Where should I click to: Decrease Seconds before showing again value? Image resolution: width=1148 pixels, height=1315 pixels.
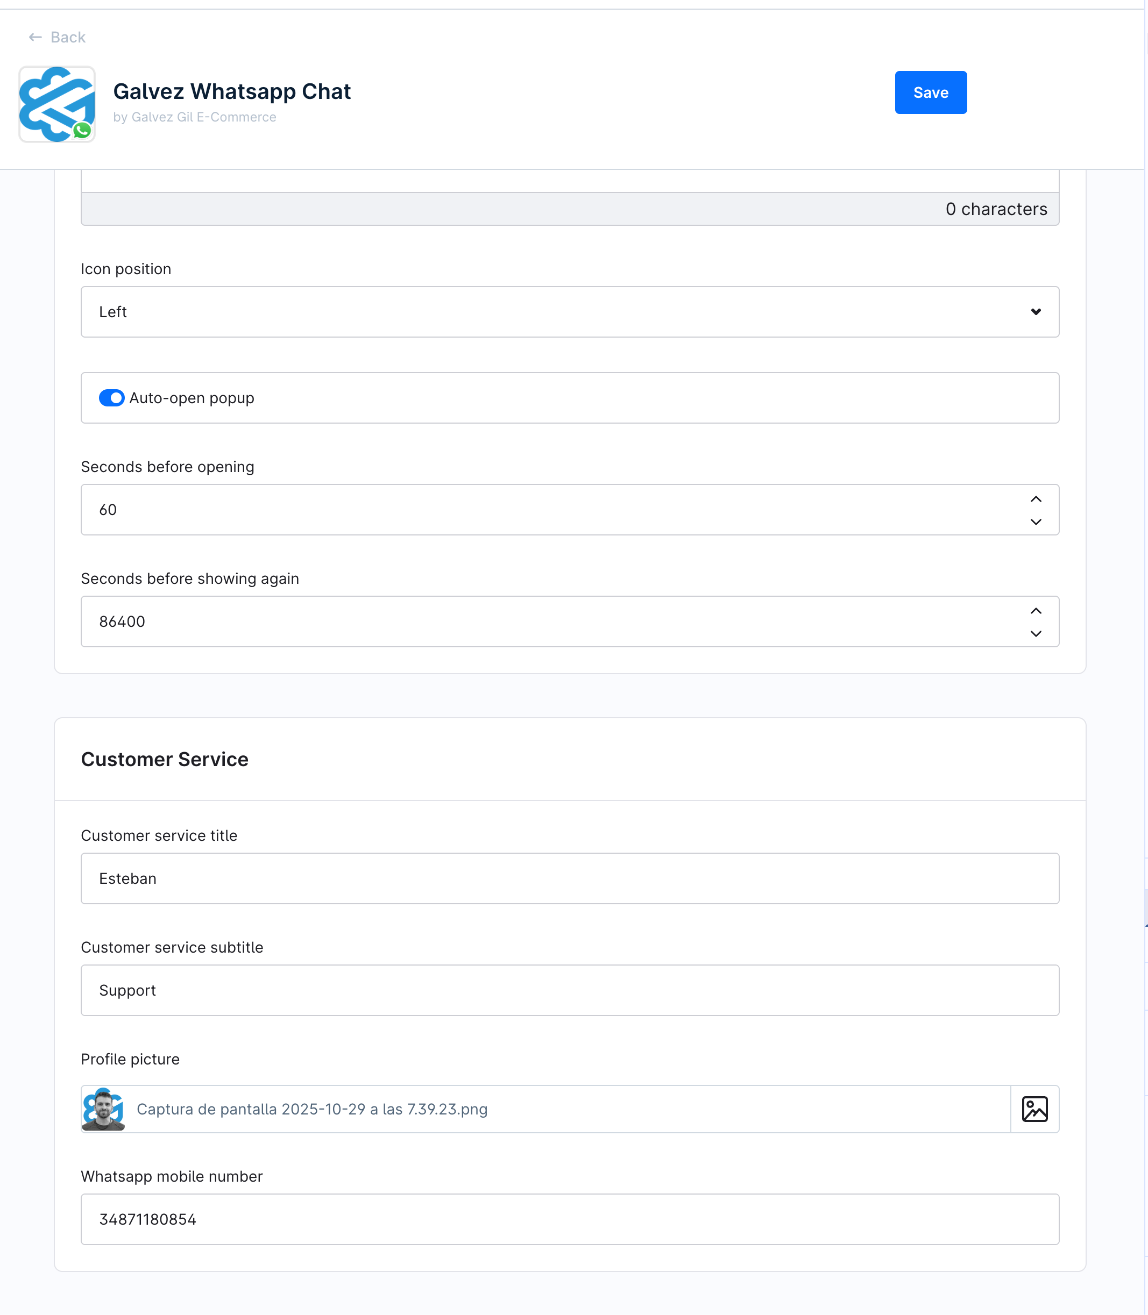pyautogui.click(x=1035, y=633)
